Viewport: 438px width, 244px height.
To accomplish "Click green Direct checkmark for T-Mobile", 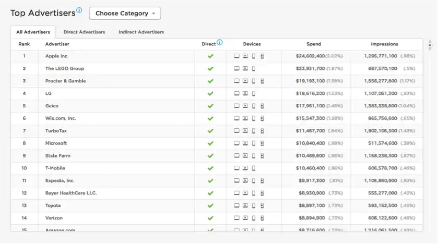I will point(210,168).
